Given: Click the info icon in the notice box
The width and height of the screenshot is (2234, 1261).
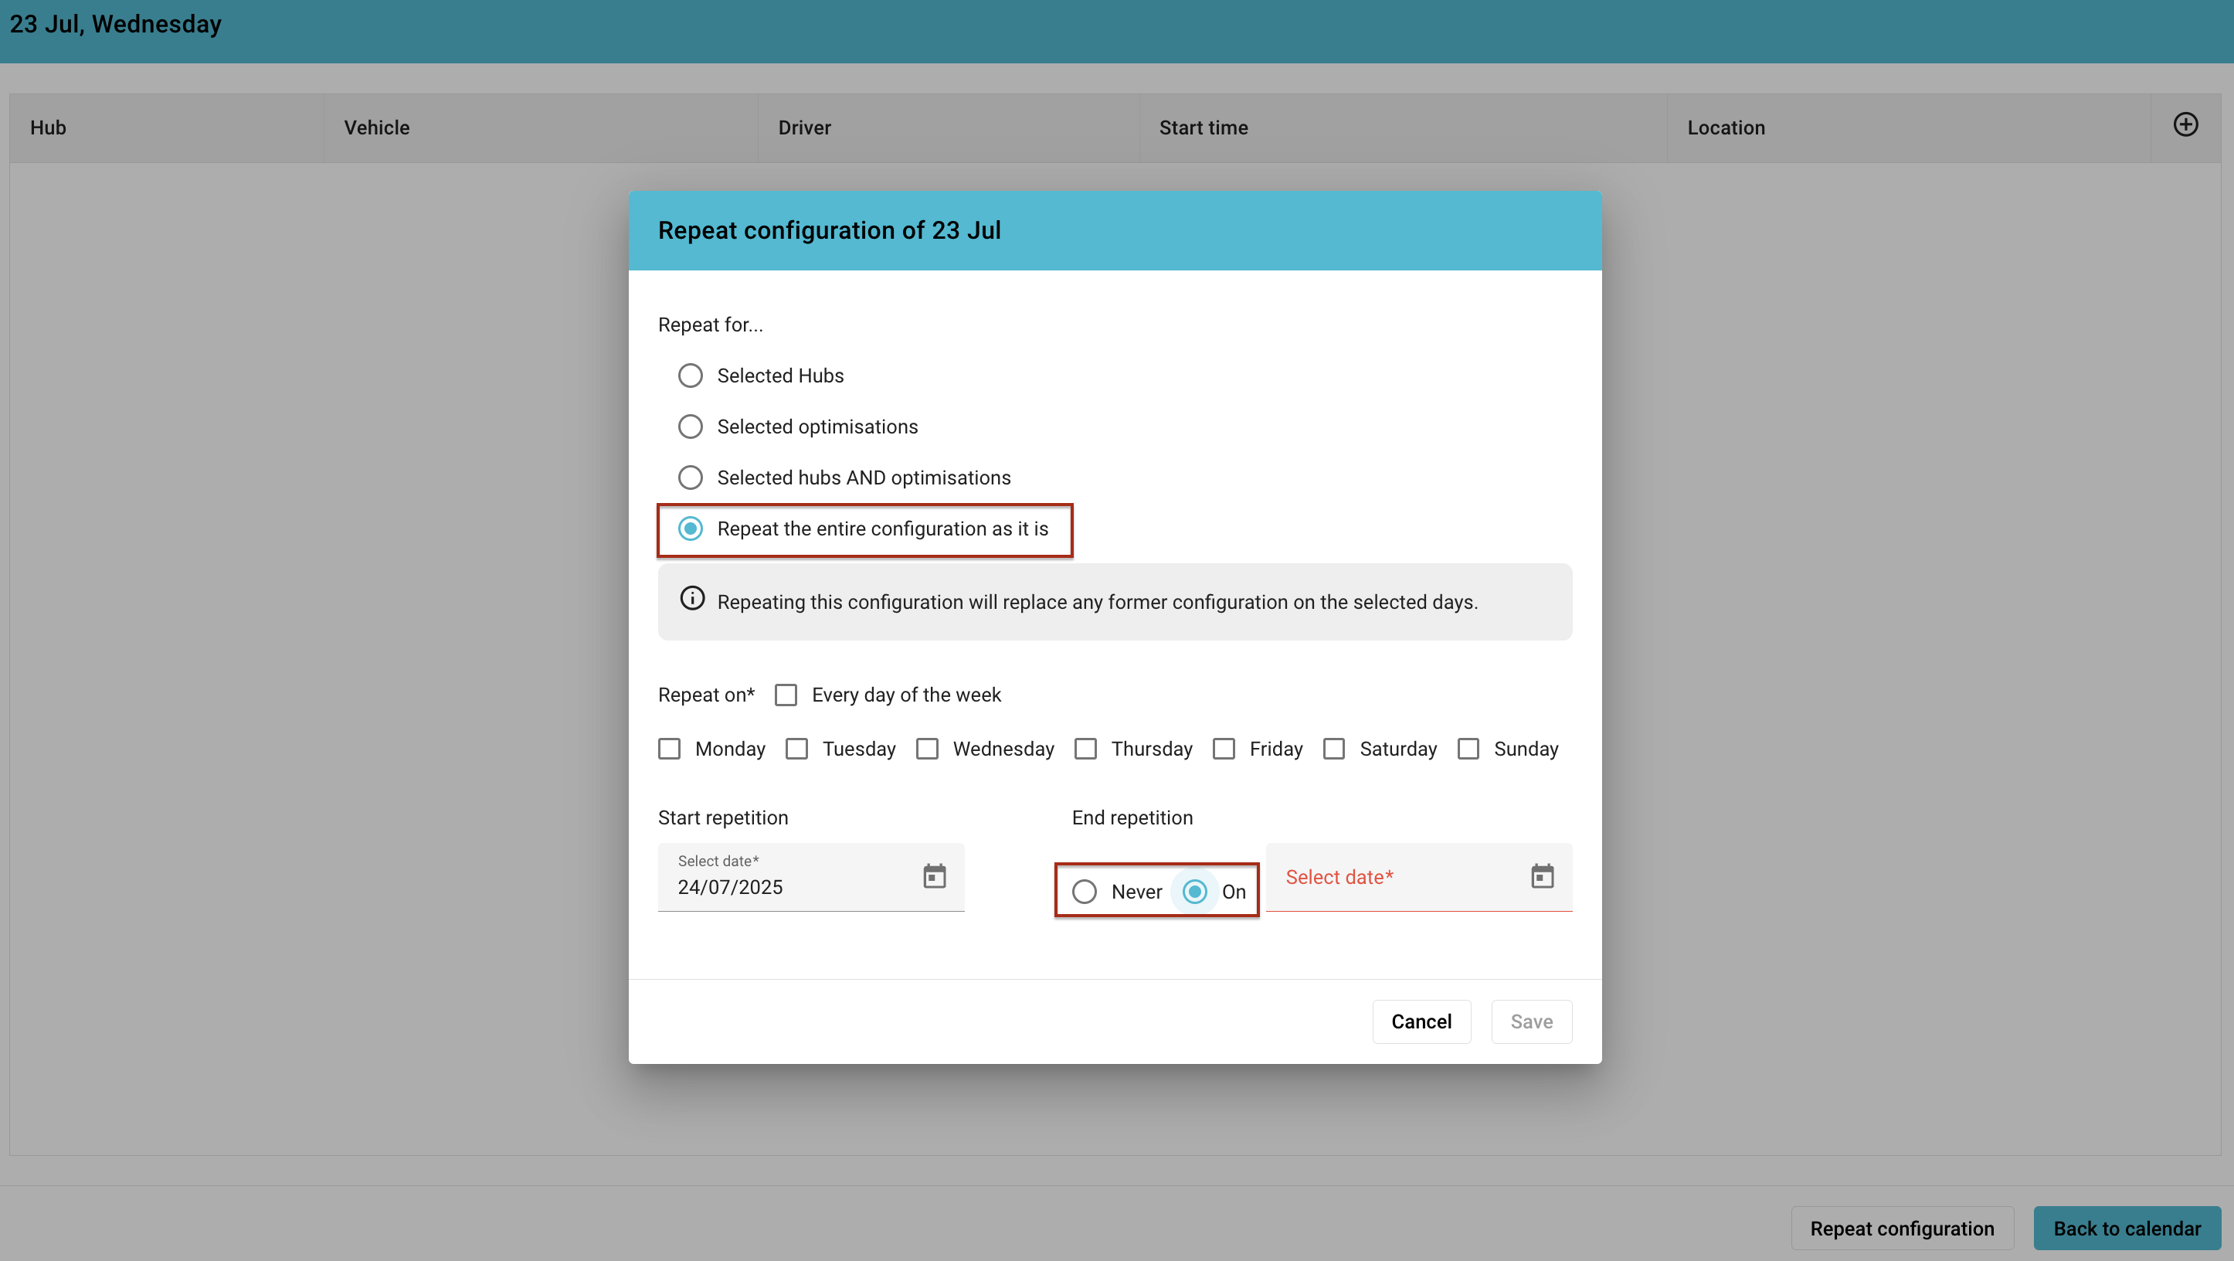Looking at the screenshot, I should pos(692,598).
